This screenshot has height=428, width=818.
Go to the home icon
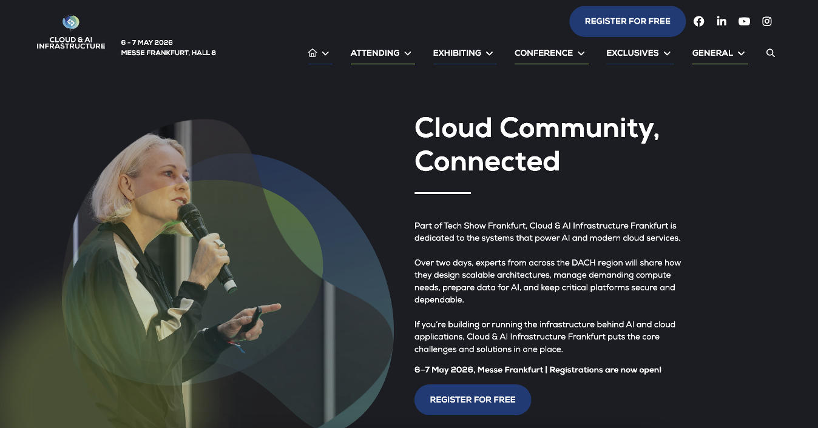(313, 53)
